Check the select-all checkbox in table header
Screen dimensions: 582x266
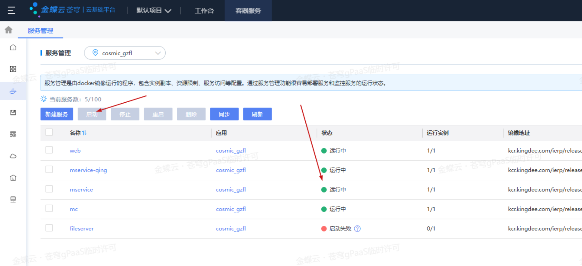(x=49, y=133)
